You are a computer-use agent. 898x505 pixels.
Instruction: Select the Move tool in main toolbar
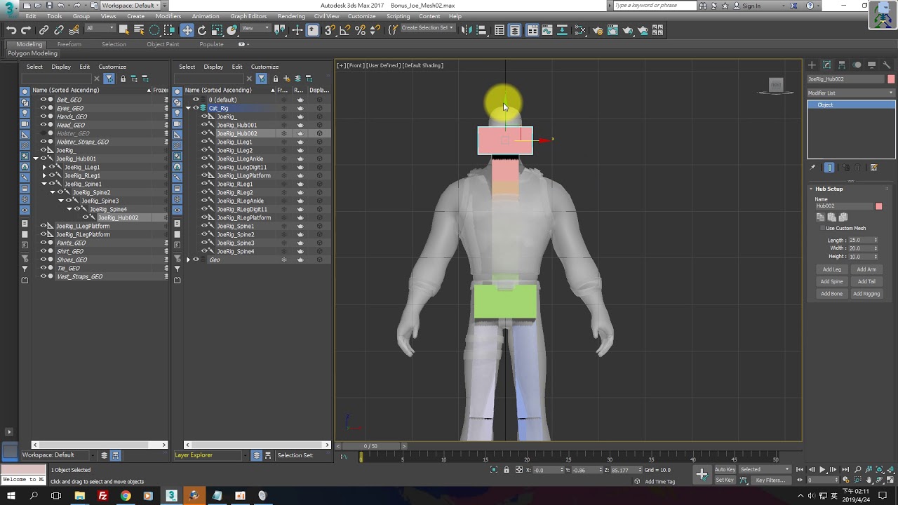tap(187, 30)
